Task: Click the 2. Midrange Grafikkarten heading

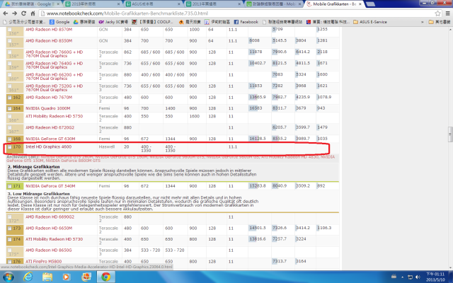Action: coord(33,167)
